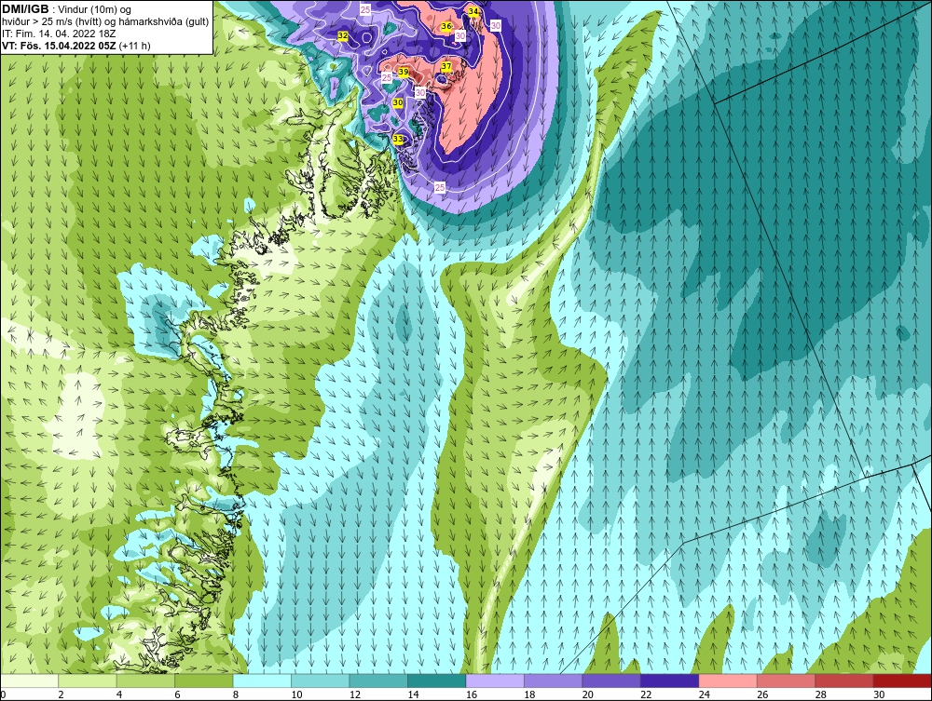The image size is (932, 701).
Task: Select the 28–30 m/s red legend swatch
Action: point(844,681)
